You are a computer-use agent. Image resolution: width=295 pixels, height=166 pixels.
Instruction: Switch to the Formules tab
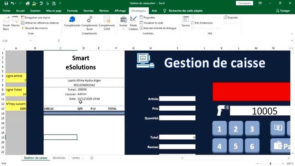pos(72,11)
